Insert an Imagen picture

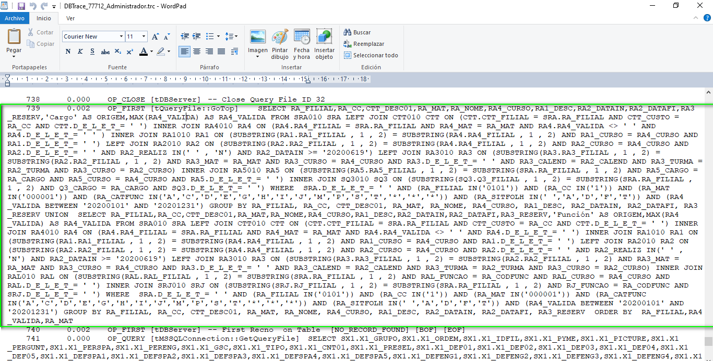click(258, 37)
